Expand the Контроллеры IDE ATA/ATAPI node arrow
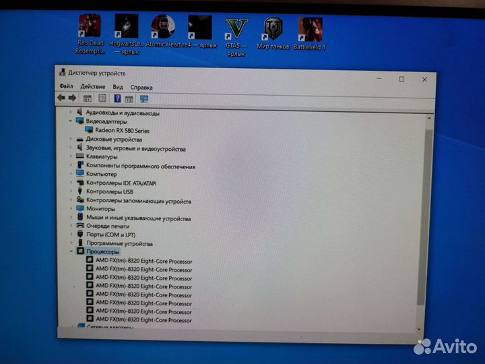This screenshot has width=485, height=364. pyautogui.click(x=71, y=182)
